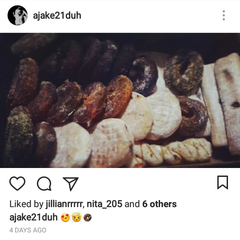Image resolution: width=240 pixels, height=240 pixels.
Task: Tap the long rectangular sugar-dusted pastry in the photo
Action: click(228, 103)
